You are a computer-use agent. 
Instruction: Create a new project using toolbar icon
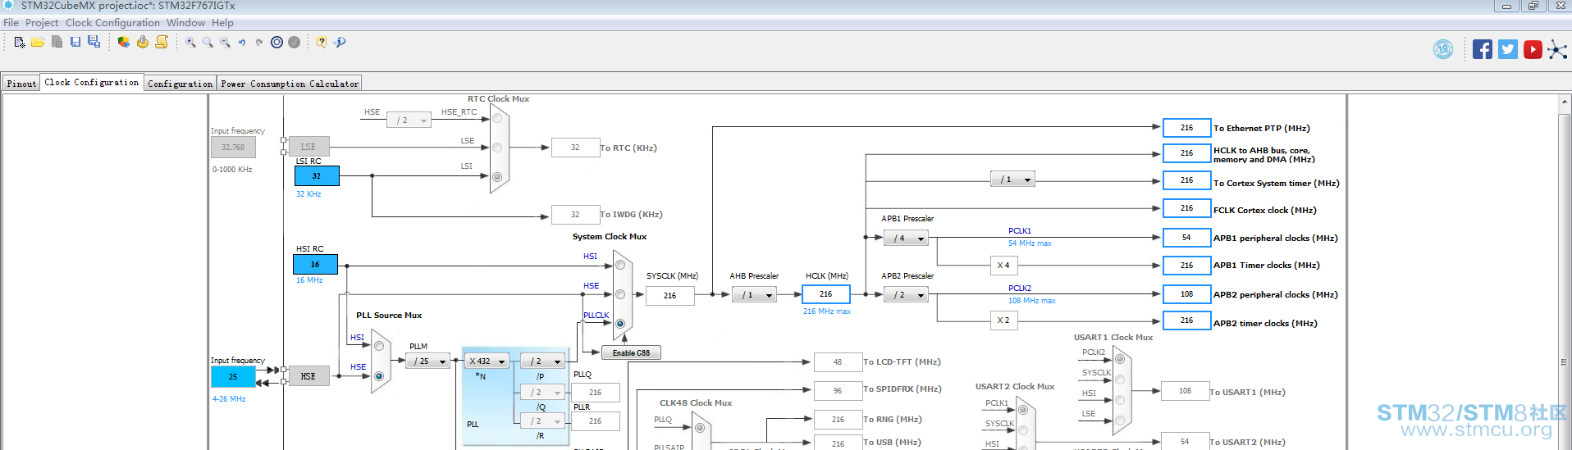click(20, 42)
